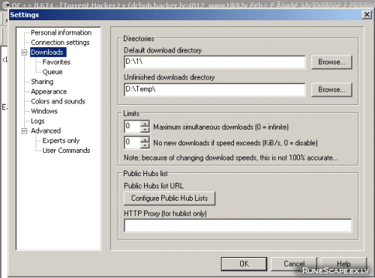Decrease maximum simultaneous downloads value
Viewport: 375px width, 278px height.
(x=145, y=130)
